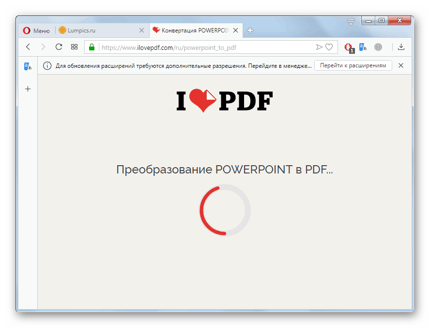Click the loading progress spinner
430x328 pixels.
[x=225, y=210]
